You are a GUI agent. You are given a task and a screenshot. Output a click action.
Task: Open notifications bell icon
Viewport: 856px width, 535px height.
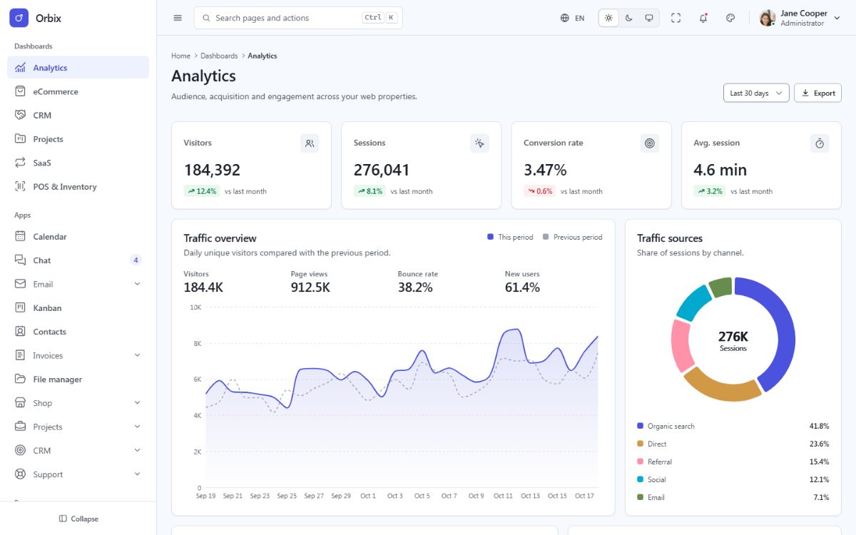(x=703, y=18)
